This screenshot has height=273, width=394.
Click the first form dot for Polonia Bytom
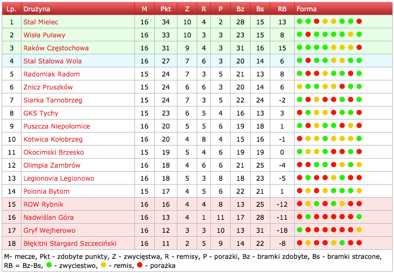[300, 191]
